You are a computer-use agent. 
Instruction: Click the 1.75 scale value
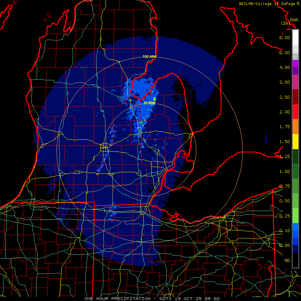click(x=285, y=127)
